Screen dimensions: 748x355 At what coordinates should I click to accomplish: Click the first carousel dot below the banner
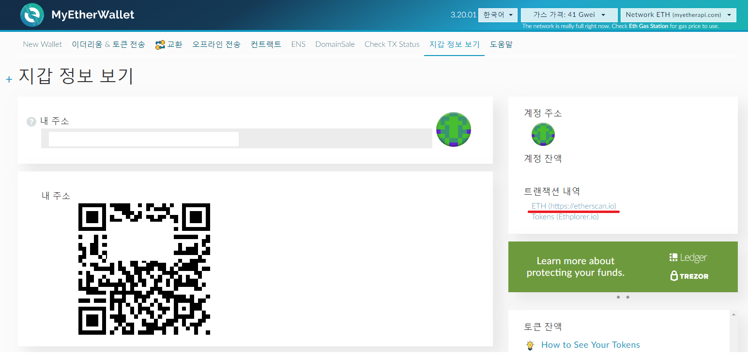[618, 297]
